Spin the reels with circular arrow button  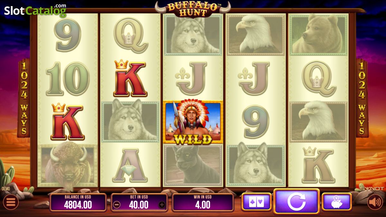coord(297,202)
